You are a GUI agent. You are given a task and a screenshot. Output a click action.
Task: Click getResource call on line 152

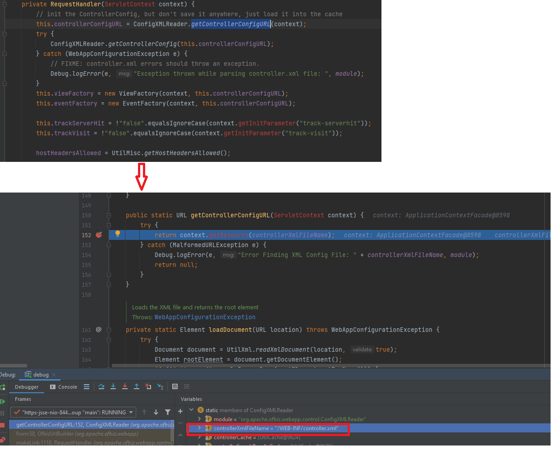click(x=230, y=235)
